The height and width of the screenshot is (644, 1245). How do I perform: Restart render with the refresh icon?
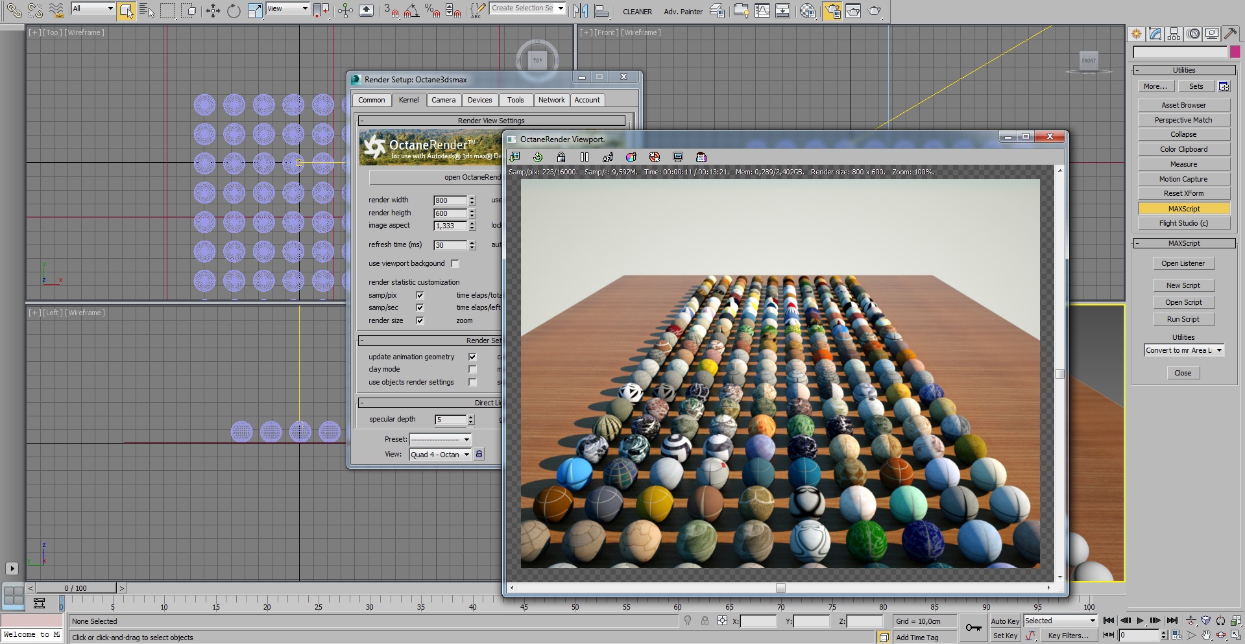coord(538,157)
